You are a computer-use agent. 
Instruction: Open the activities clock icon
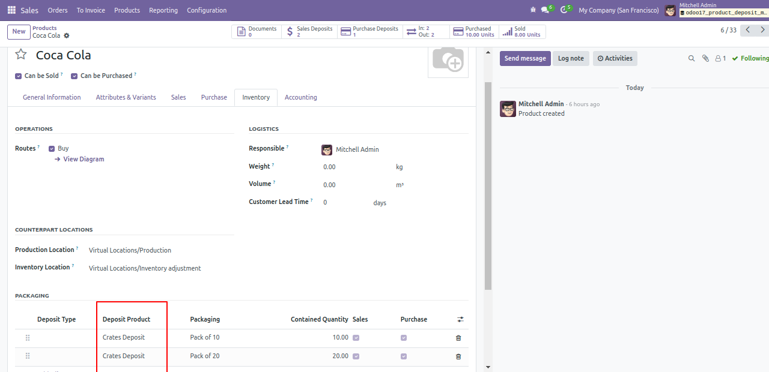(x=565, y=10)
